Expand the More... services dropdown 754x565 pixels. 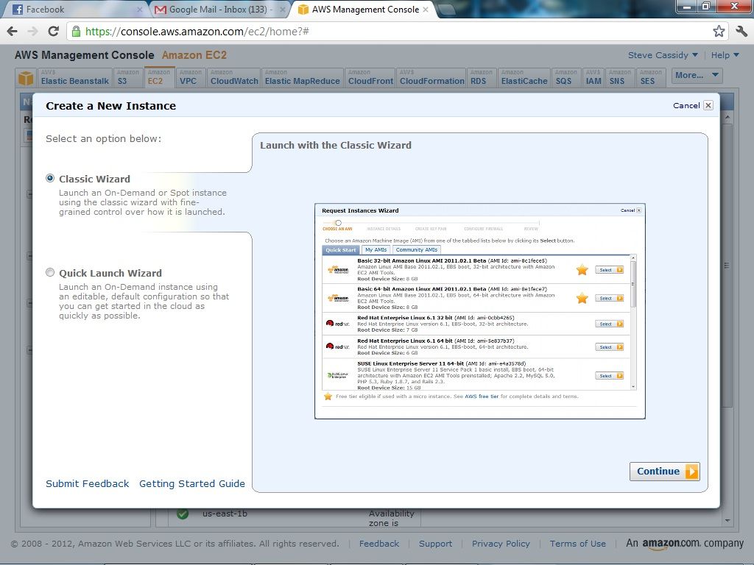click(x=697, y=76)
